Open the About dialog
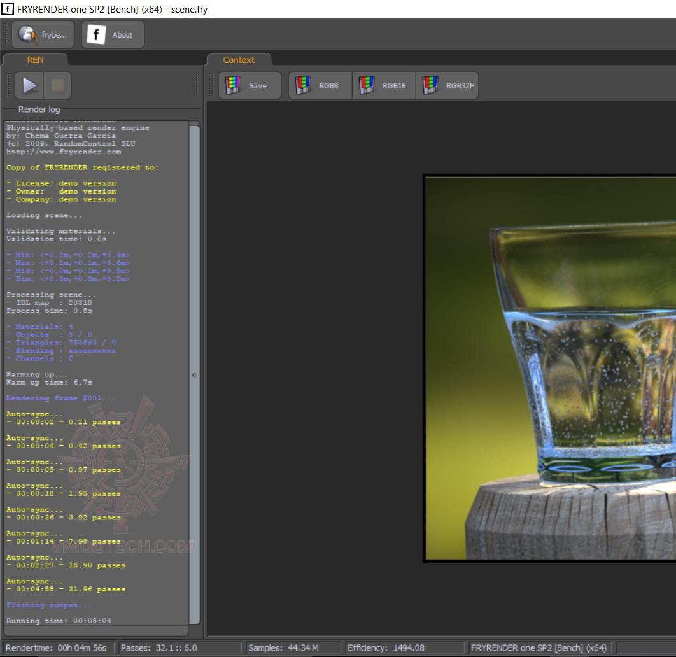The height and width of the screenshot is (657, 676). 113,34
